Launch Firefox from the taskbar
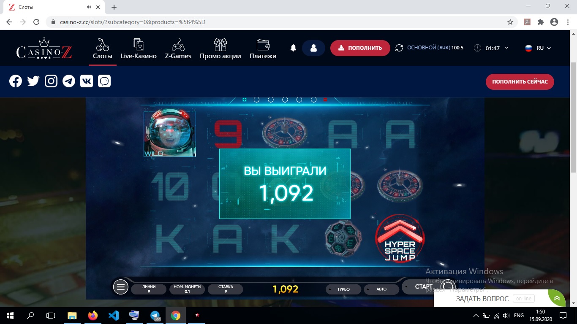 coord(93,315)
